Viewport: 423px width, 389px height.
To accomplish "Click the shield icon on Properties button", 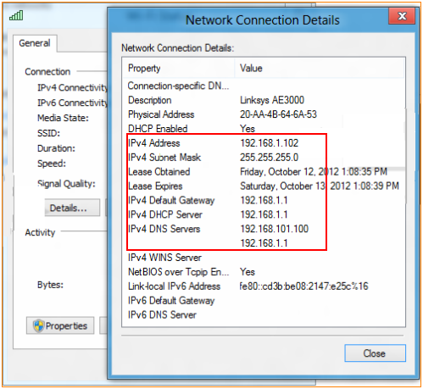I will click(38, 325).
